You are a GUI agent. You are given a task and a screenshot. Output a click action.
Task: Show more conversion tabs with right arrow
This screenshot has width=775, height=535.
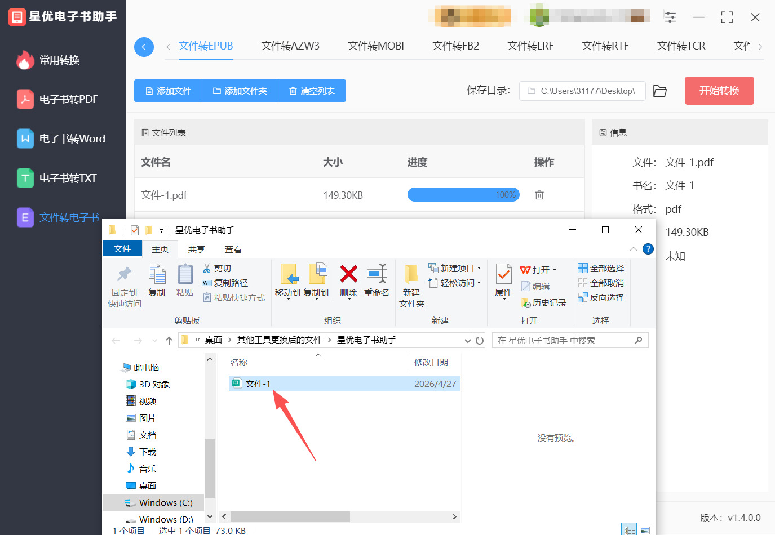pos(760,47)
